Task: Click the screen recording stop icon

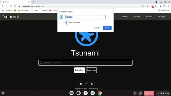Action: 135,93
